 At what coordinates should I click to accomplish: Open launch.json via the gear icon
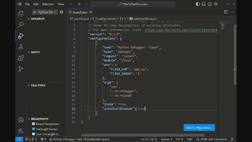point(62,12)
